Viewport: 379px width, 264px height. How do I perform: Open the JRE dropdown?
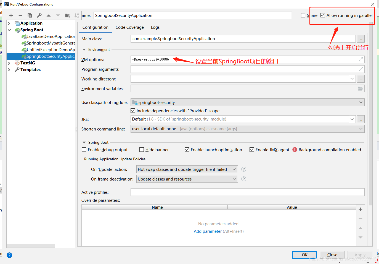coord(352,119)
